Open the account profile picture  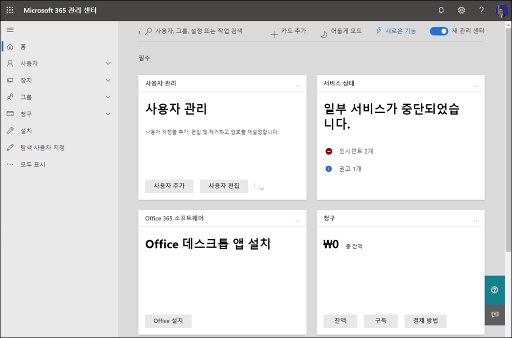coord(501,11)
